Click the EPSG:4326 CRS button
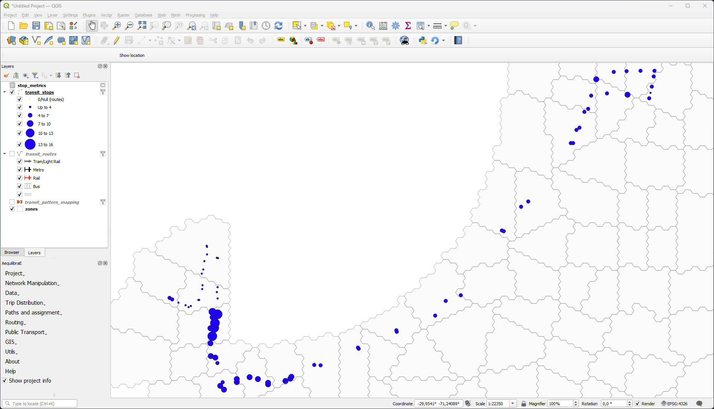 [x=674, y=404]
